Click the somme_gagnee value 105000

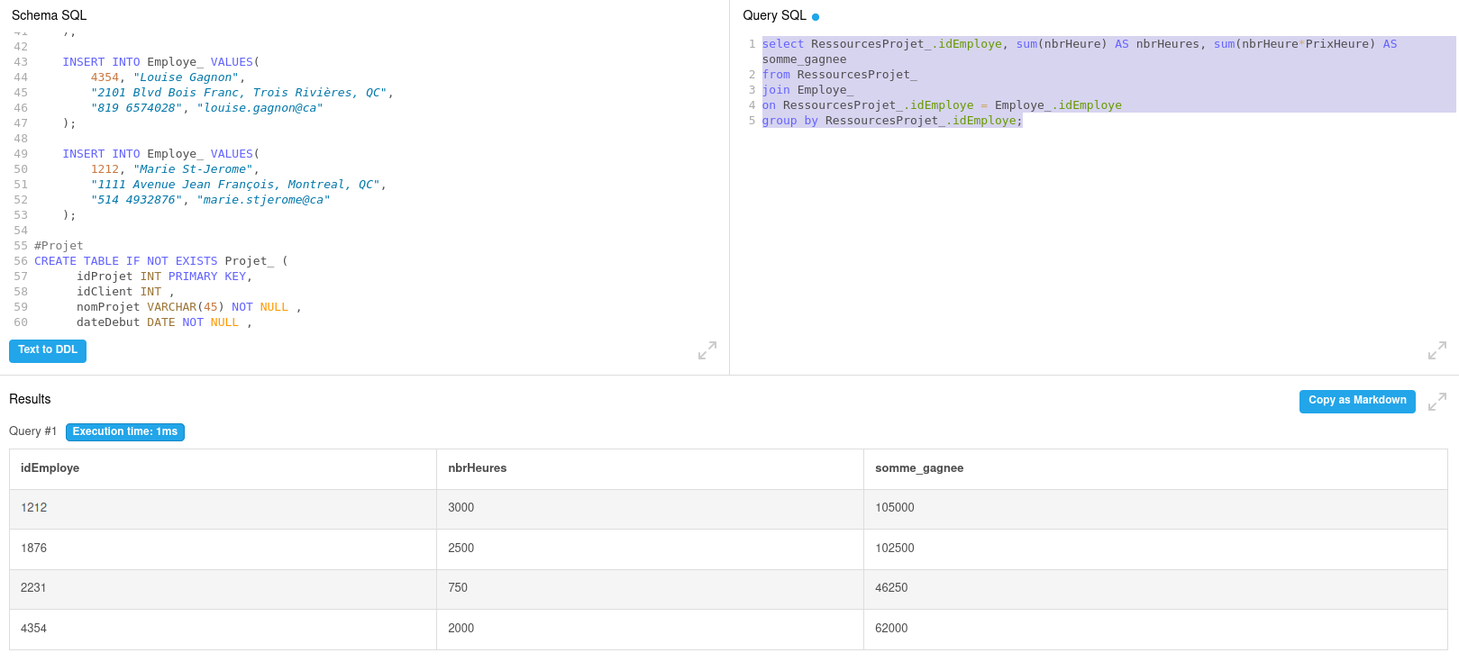(x=894, y=508)
